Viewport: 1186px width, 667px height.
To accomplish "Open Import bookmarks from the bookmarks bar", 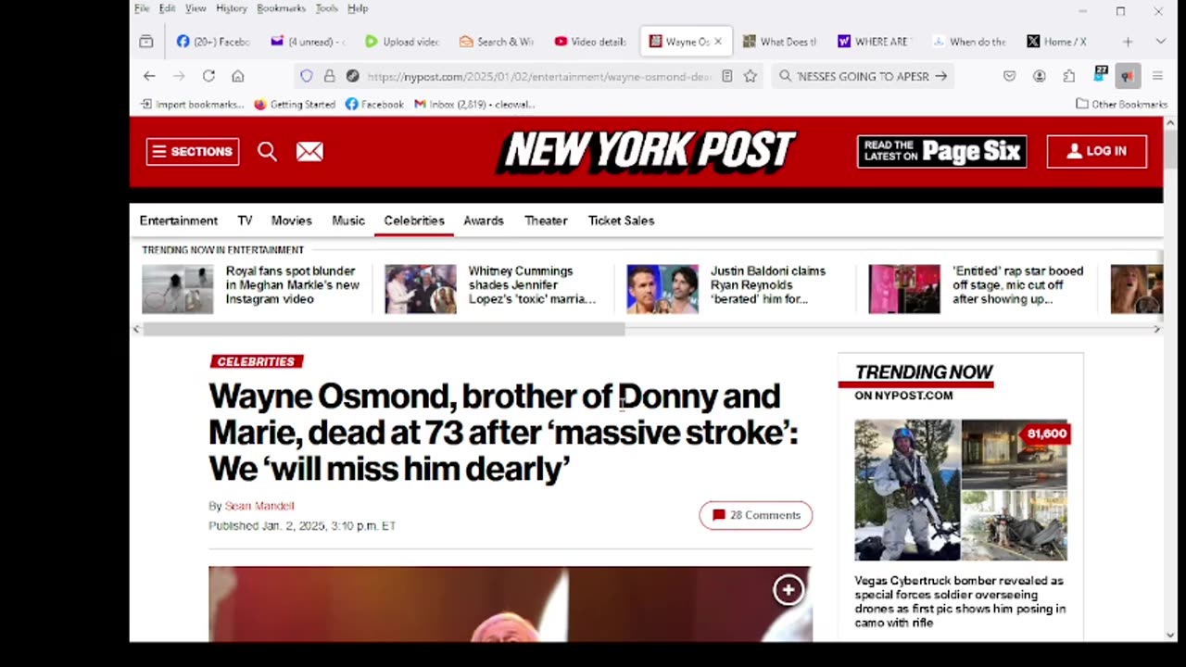I will click(x=192, y=105).
